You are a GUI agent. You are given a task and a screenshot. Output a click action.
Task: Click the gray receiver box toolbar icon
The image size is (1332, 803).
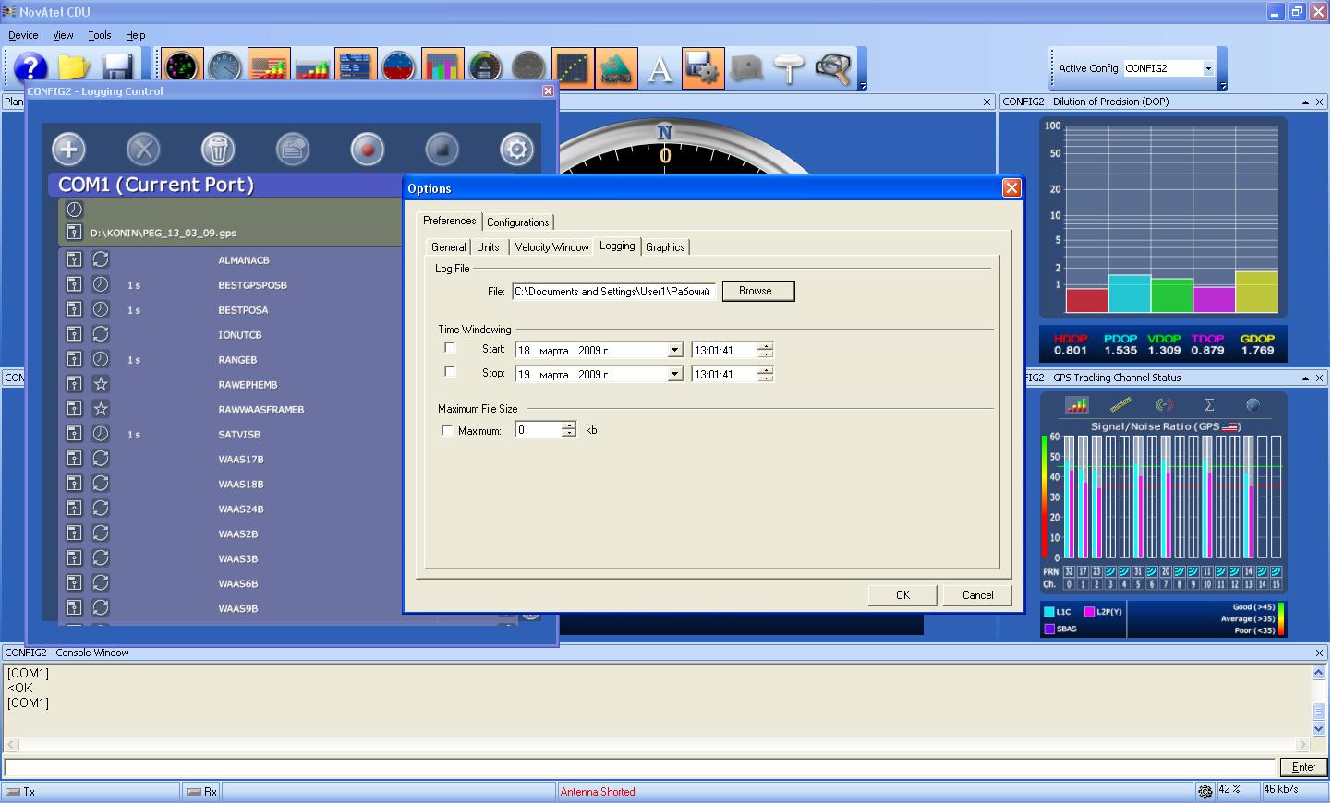746,68
